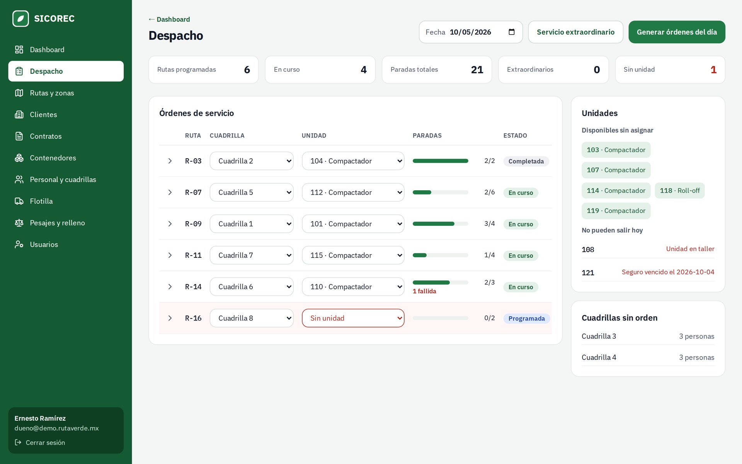Expand the R-09 order row
Screen dimensions: 742x464
(x=170, y=224)
